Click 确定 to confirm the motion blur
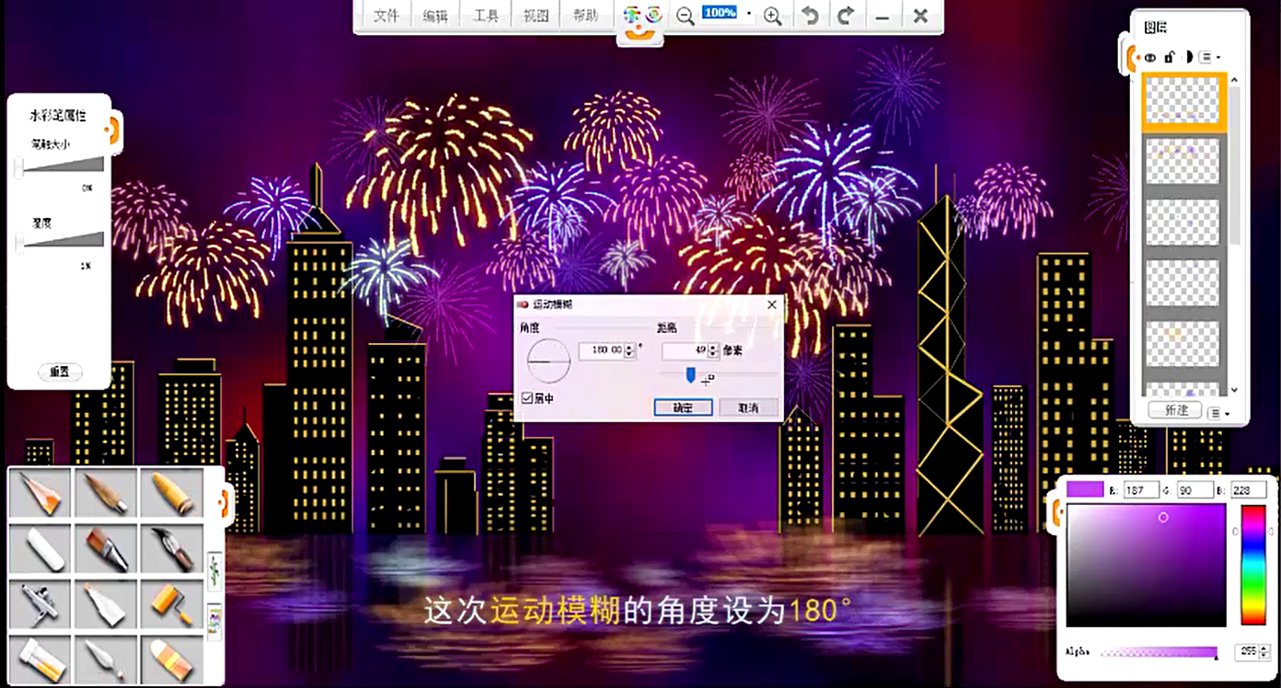 tap(682, 407)
